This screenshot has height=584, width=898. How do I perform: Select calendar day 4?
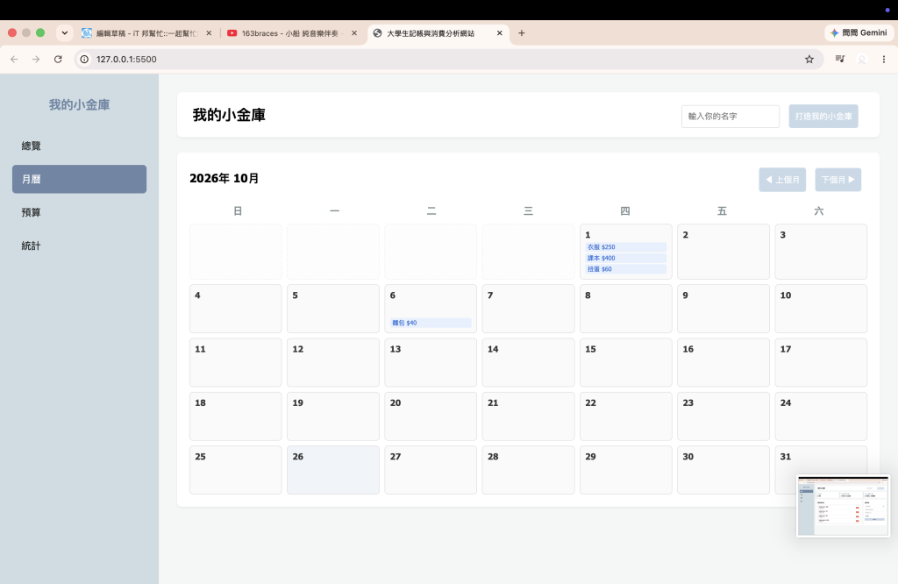235,309
